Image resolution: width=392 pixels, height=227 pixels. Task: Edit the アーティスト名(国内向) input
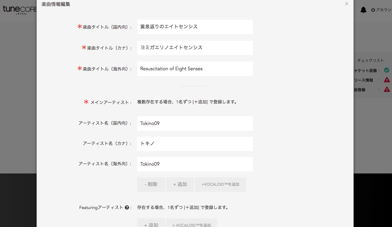click(195, 124)
